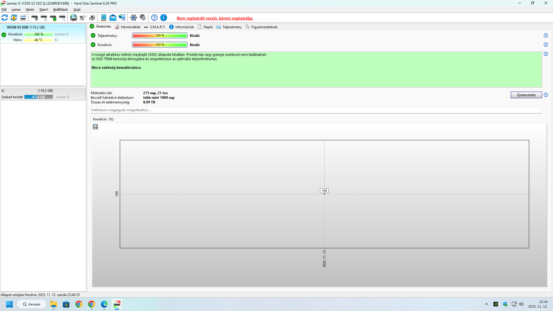Click the refresh disk status icon
The width and height of the screenshot is (553, 311).
(5, 18)
